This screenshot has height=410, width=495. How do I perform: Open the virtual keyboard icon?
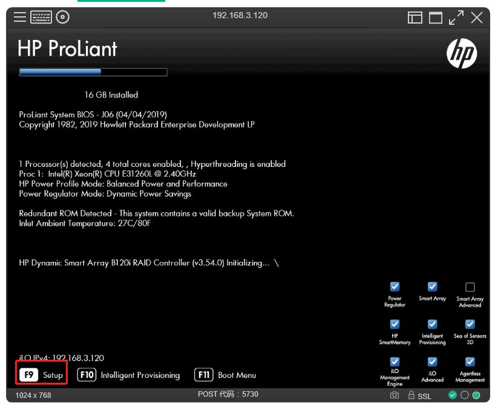tap(41, 17)
